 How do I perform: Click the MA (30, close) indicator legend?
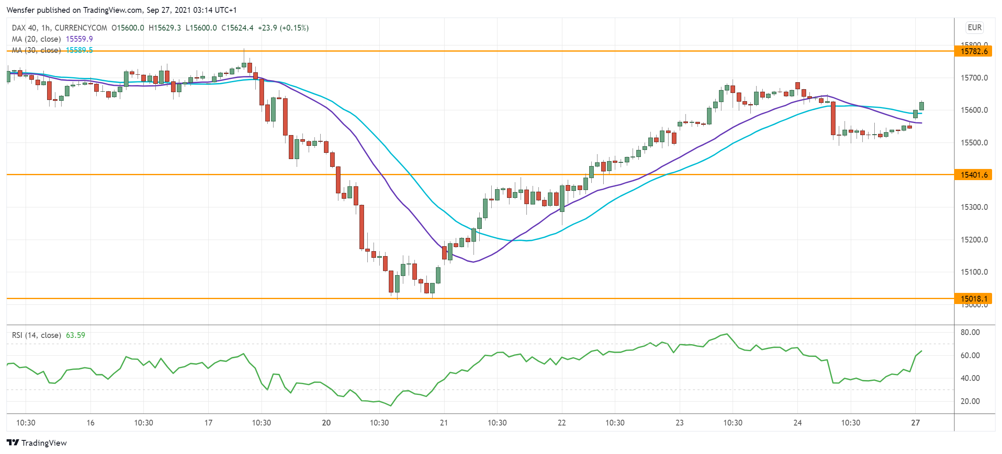point(36,50)
